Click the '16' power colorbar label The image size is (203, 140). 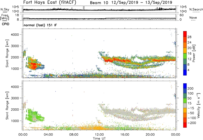[x=189, y=53]
